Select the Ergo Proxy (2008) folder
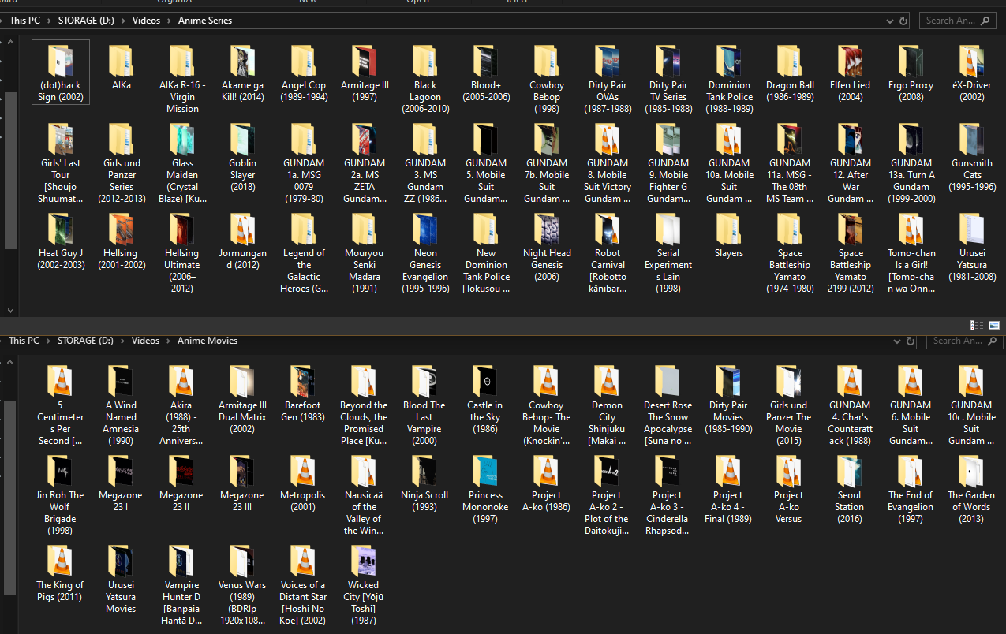1006x634 pixels. tap(911, 72)
